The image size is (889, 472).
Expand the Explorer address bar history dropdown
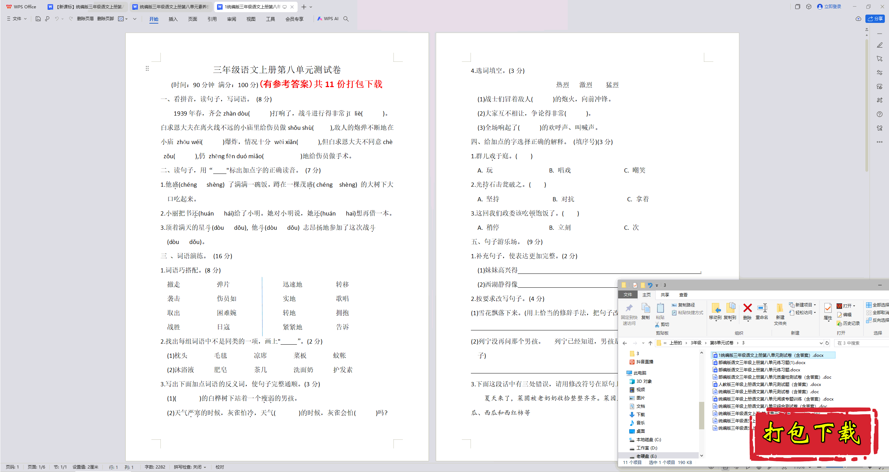click(x=821, y=343)
